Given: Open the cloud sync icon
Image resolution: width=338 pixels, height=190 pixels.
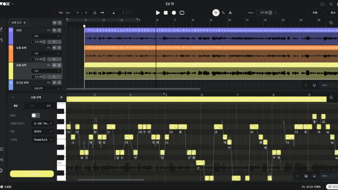Looking at the screenshot, I should coord(322,4).
